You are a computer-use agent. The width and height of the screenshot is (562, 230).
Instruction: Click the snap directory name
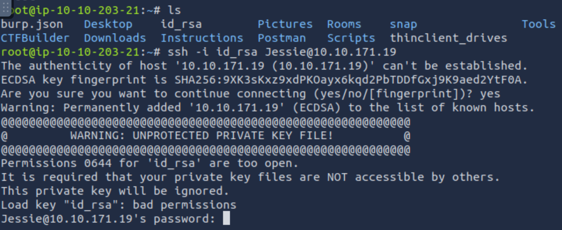(x=403, y=24)
